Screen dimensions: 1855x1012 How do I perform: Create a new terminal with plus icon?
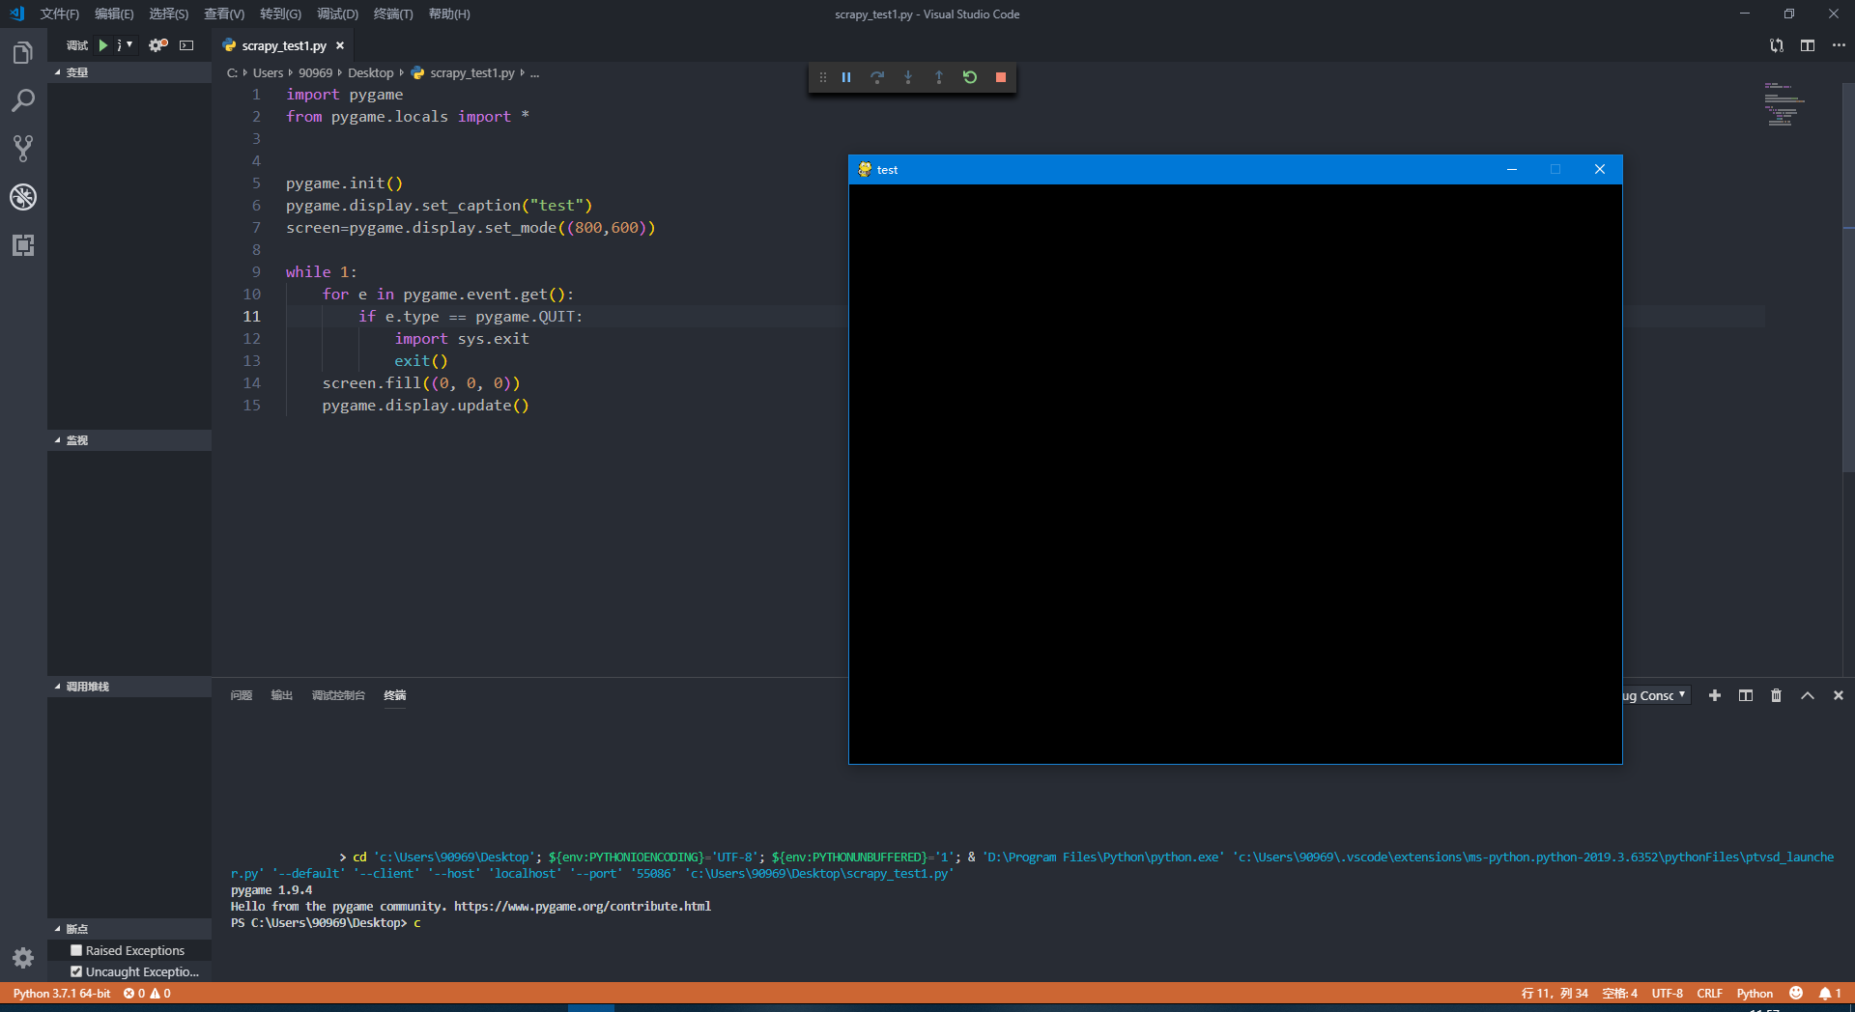tap(1715, 695)
